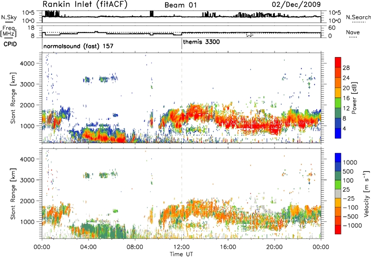Click the 'themis 3300' mode label
The height and width of the screenshot is (257, 371).
201,42
